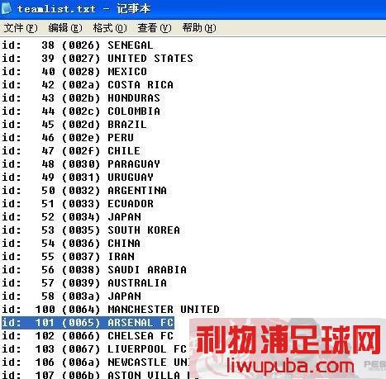Click the highlighted ARSENAL FC line
The height and width of the screenshot is (379, 386).
[88, 323]
